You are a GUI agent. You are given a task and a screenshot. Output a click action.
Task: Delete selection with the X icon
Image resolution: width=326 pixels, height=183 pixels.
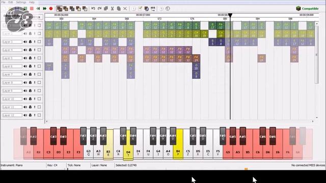coord(125,9)
